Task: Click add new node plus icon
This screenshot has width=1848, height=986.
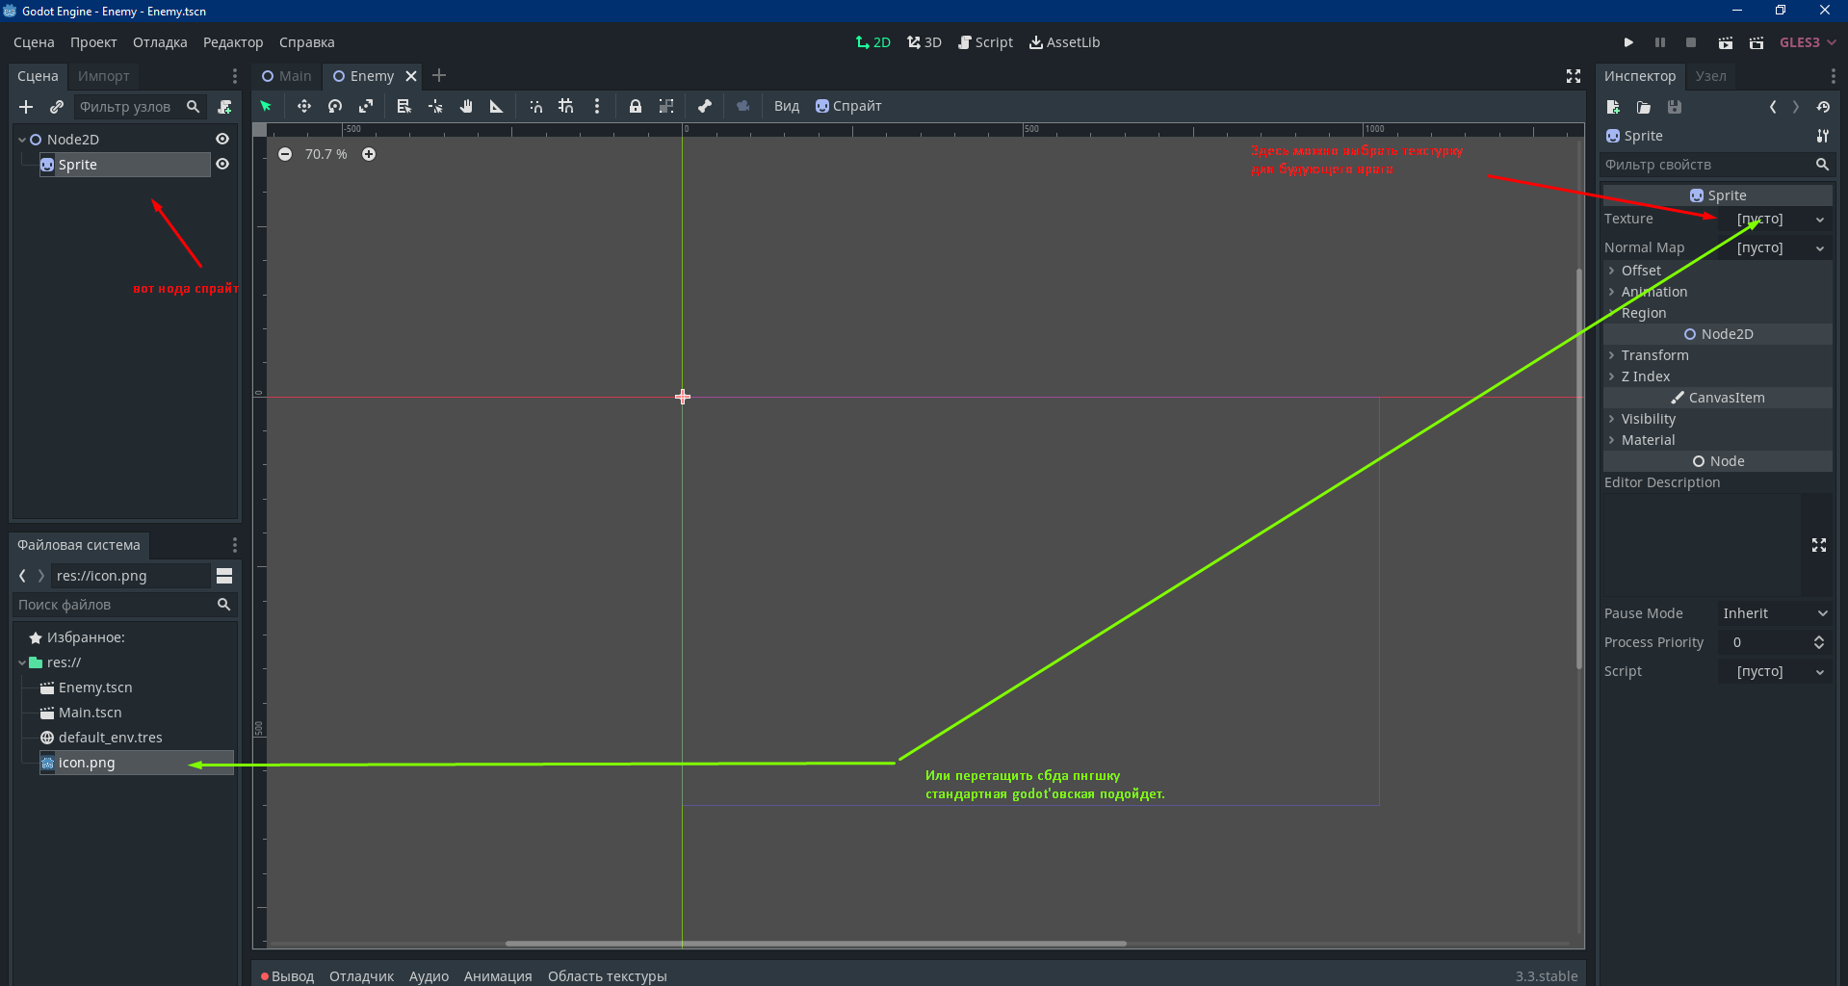Action: click(x=26, y=107)
